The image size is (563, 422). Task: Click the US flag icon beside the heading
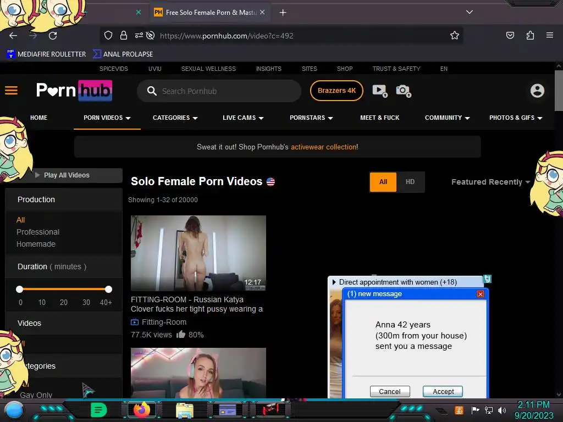pos(271,181)
